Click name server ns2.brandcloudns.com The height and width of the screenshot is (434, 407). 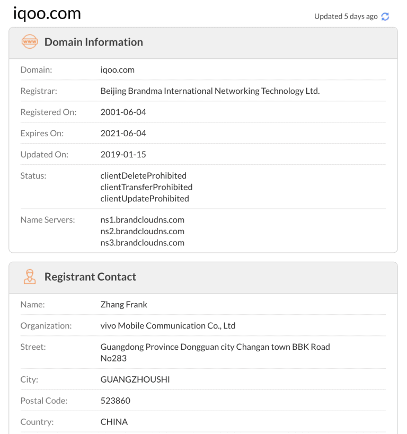143,231
